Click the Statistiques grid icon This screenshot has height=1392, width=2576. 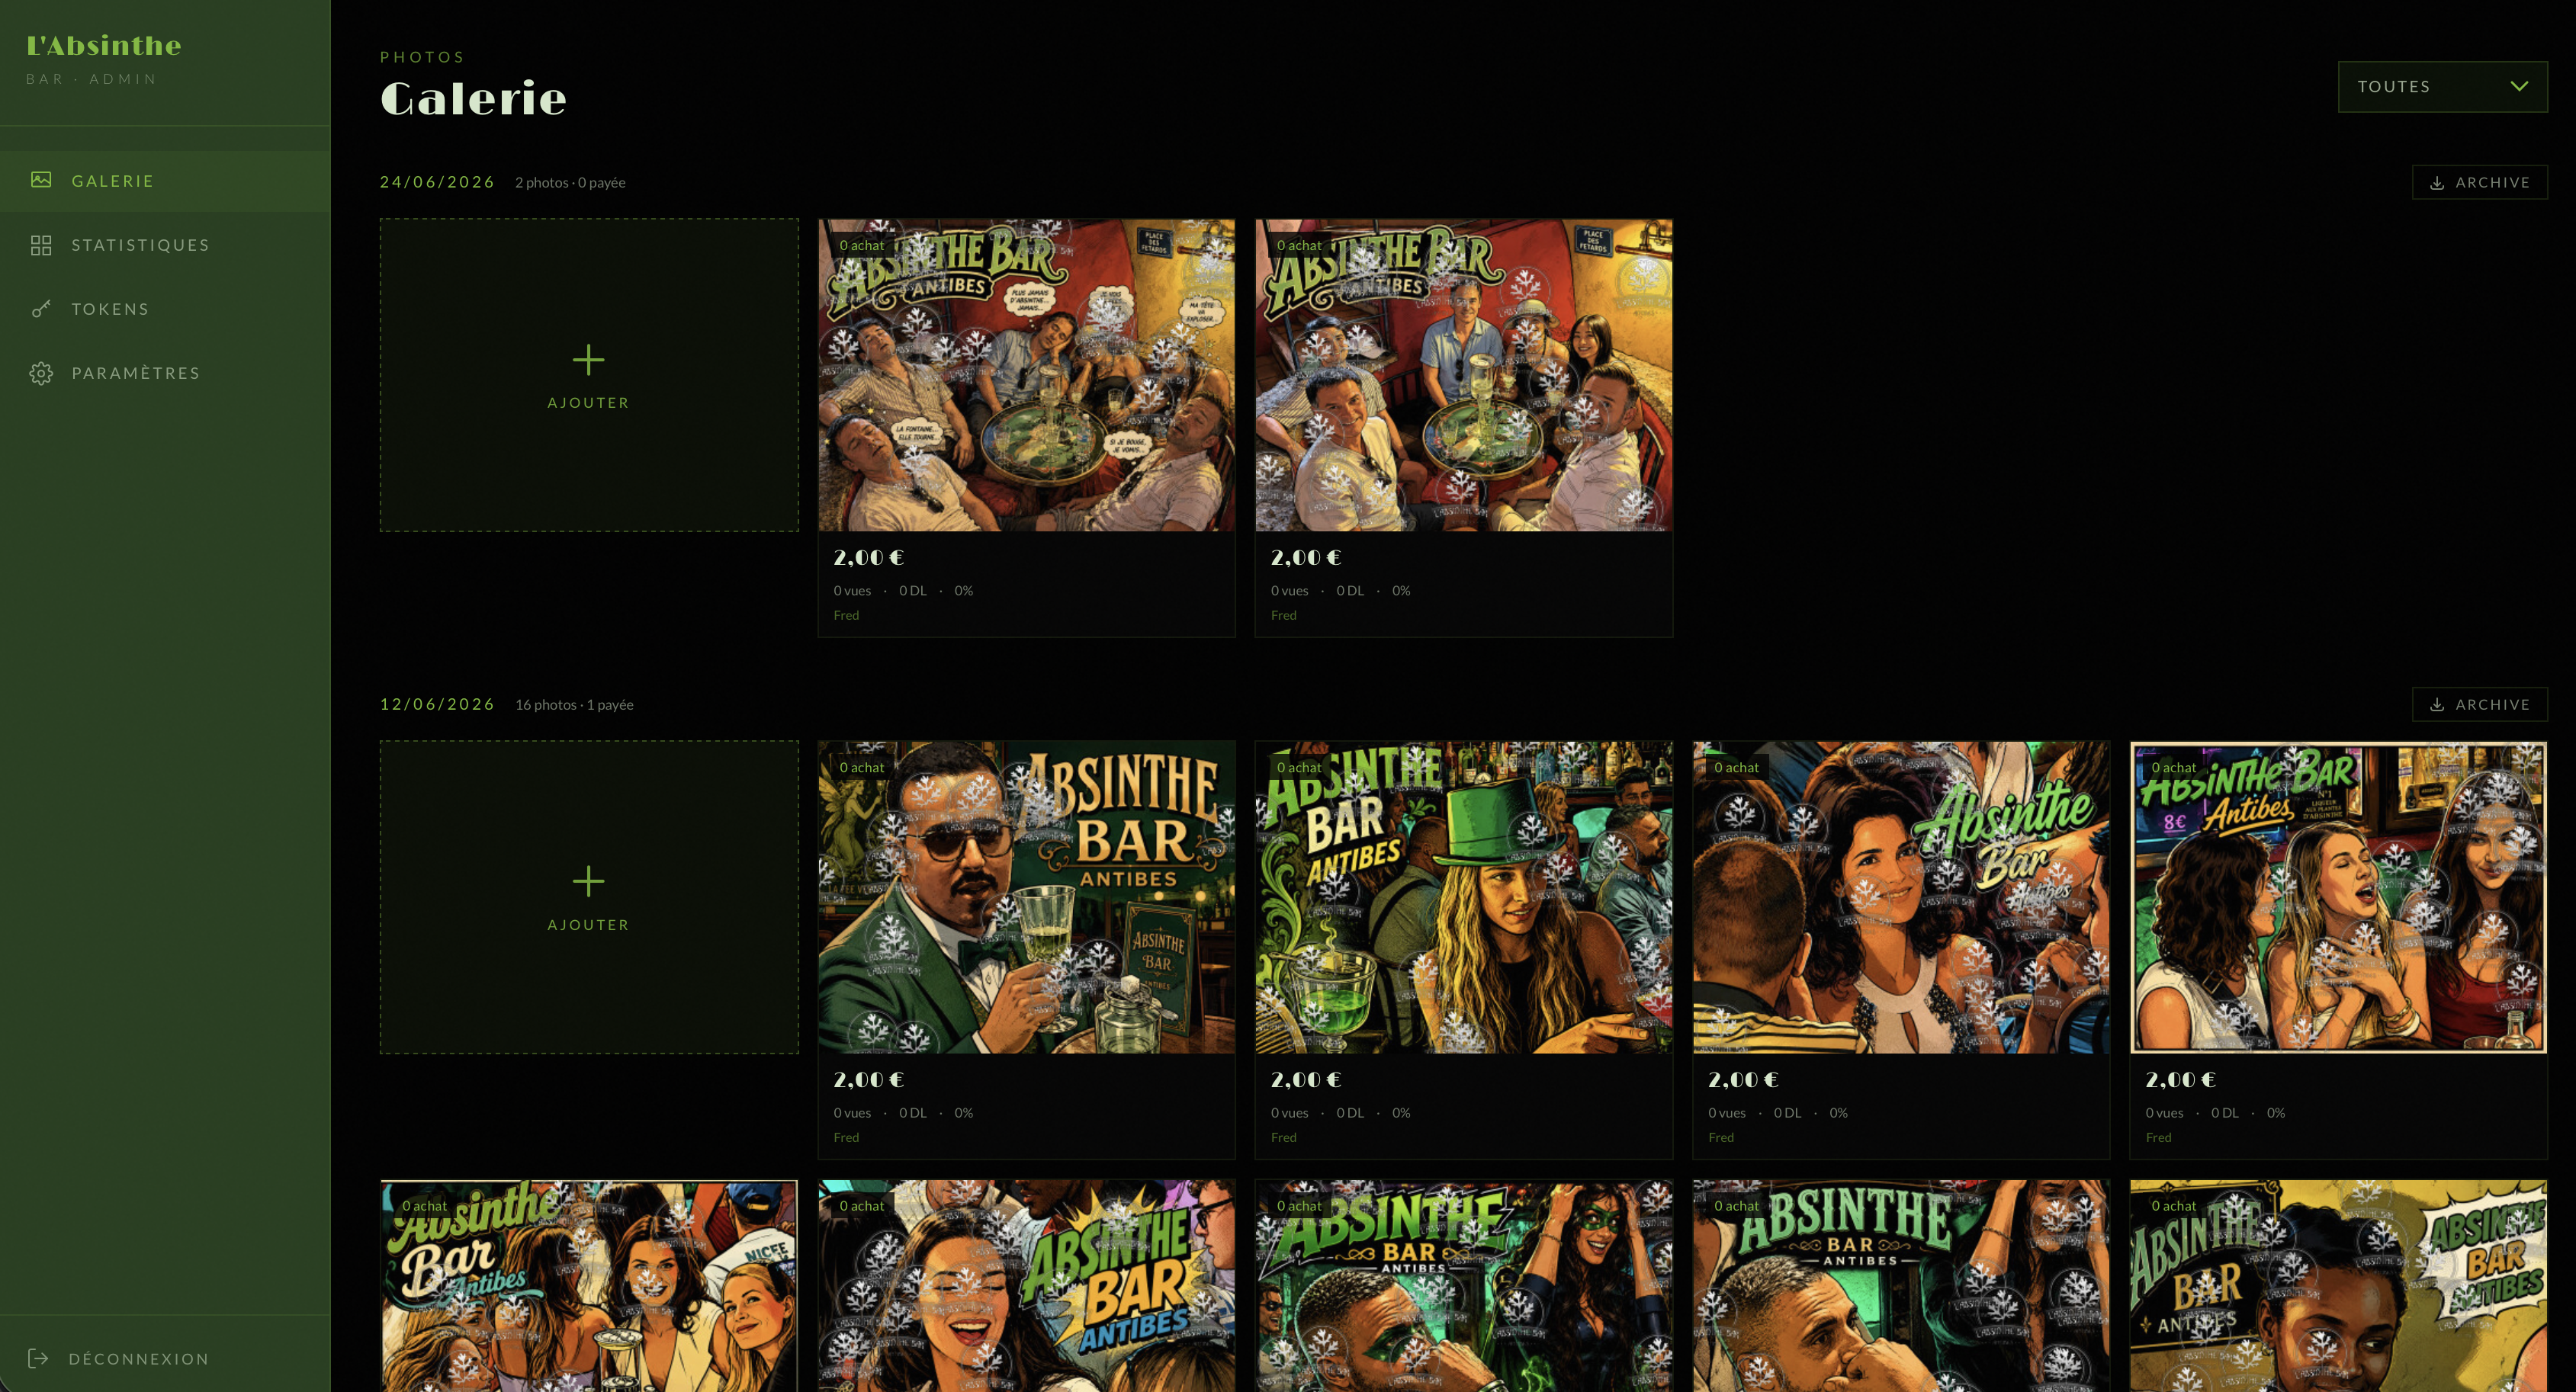pyautogui.click(x=41, y=245)
